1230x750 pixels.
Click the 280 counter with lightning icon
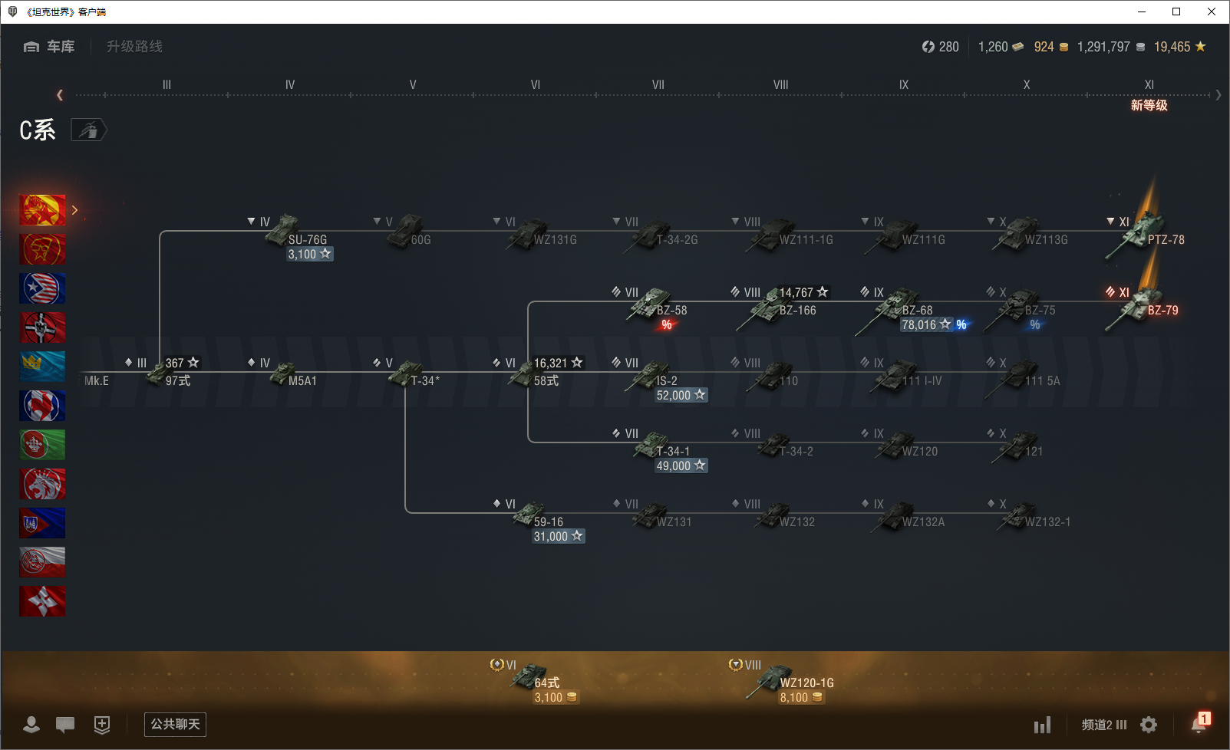[941, 47]
